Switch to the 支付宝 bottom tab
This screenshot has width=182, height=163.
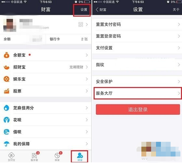point(11,157)
